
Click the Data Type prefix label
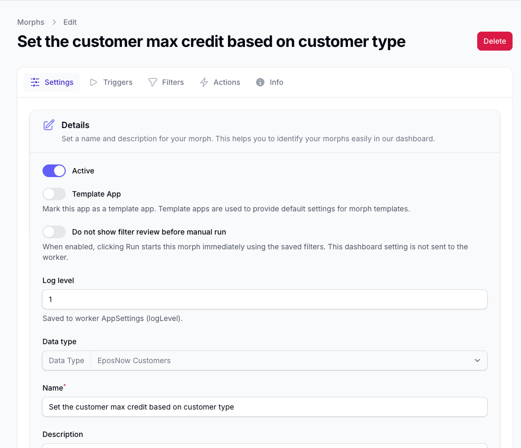[67, 361]
